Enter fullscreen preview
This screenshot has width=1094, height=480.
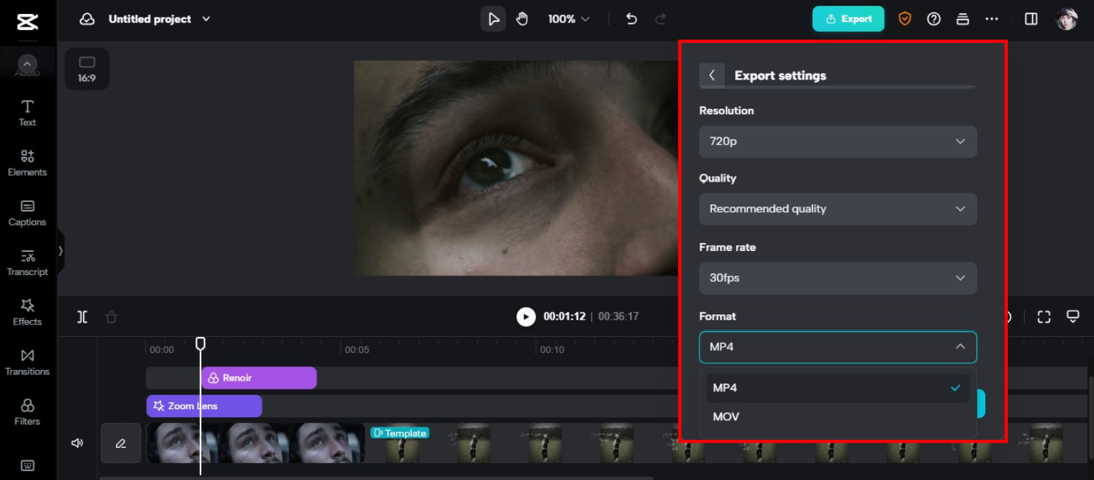[x=1044, y=317]
